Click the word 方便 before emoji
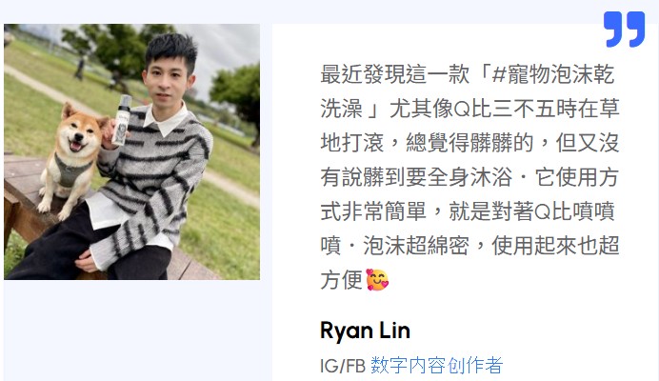Image resolution: width=659 pixels, height=381 pixels. click(341, 280)
